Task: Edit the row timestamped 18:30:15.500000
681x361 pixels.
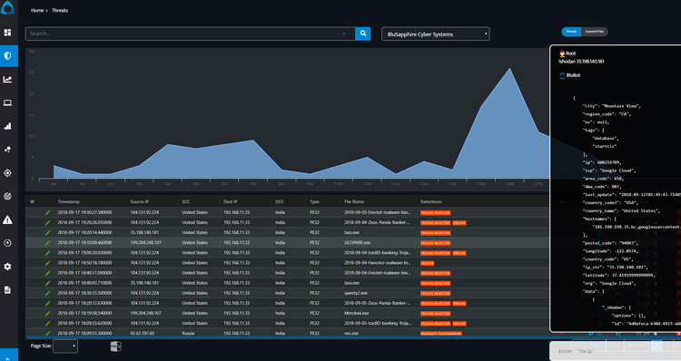Action: (x=47, y=293)
